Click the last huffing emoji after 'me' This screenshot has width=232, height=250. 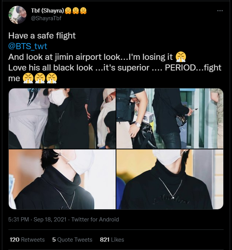52,78
